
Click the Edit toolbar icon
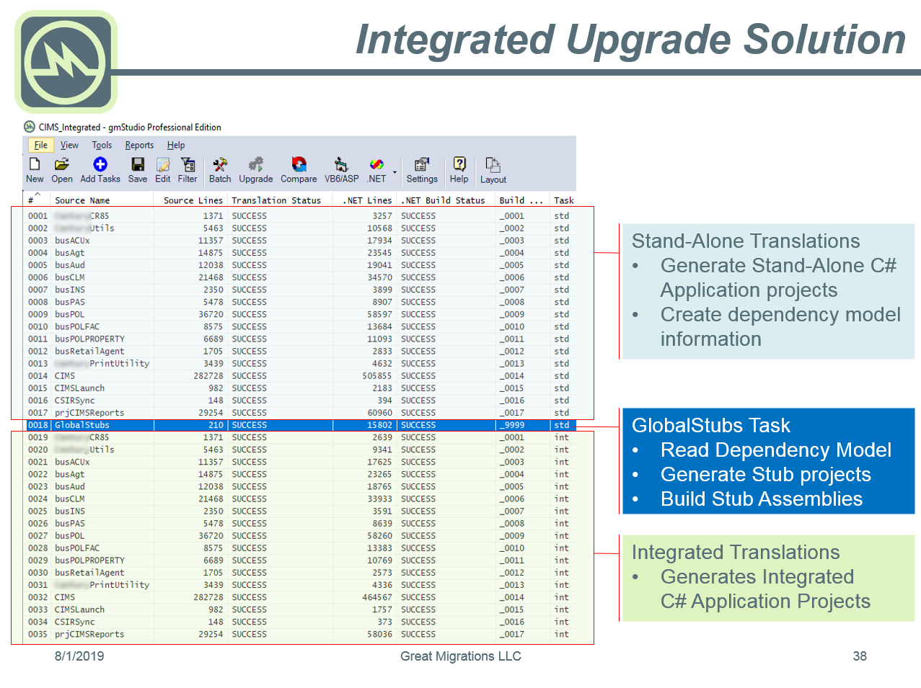click(x=163, y=165)
